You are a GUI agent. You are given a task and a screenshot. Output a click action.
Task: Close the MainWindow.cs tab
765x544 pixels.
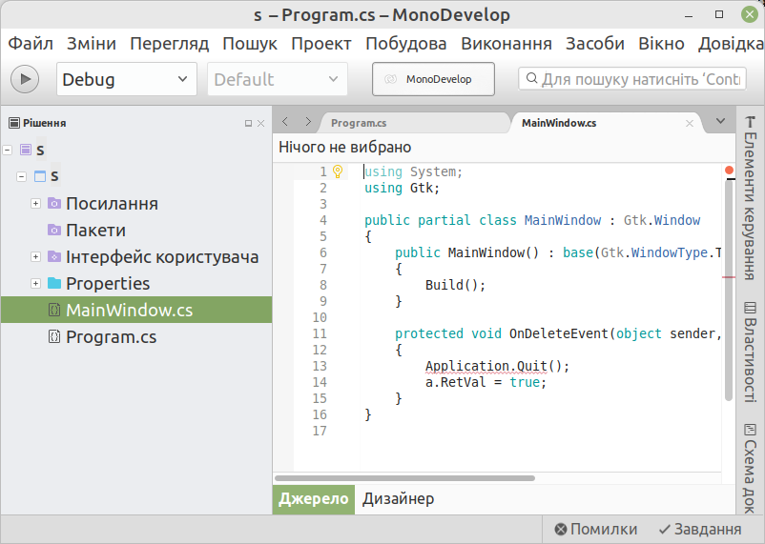(690, 123)
